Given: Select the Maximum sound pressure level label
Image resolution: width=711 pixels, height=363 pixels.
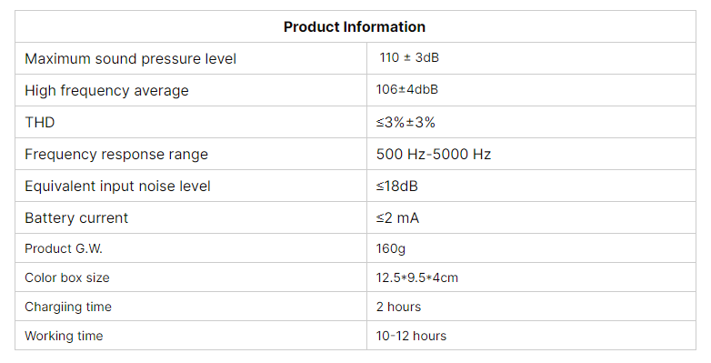Looking at the screenshot, I should click(x=131, y=59).
